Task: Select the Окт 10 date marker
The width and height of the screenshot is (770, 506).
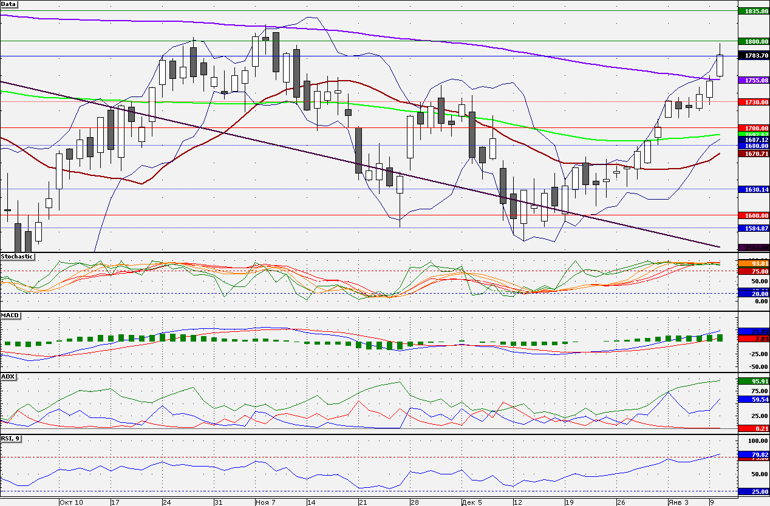Action: tap(72, 502)
